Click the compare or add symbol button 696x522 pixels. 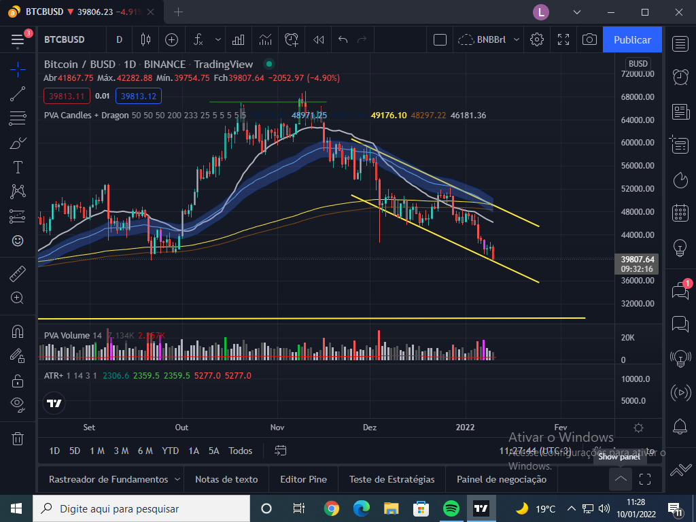point(171,39)
